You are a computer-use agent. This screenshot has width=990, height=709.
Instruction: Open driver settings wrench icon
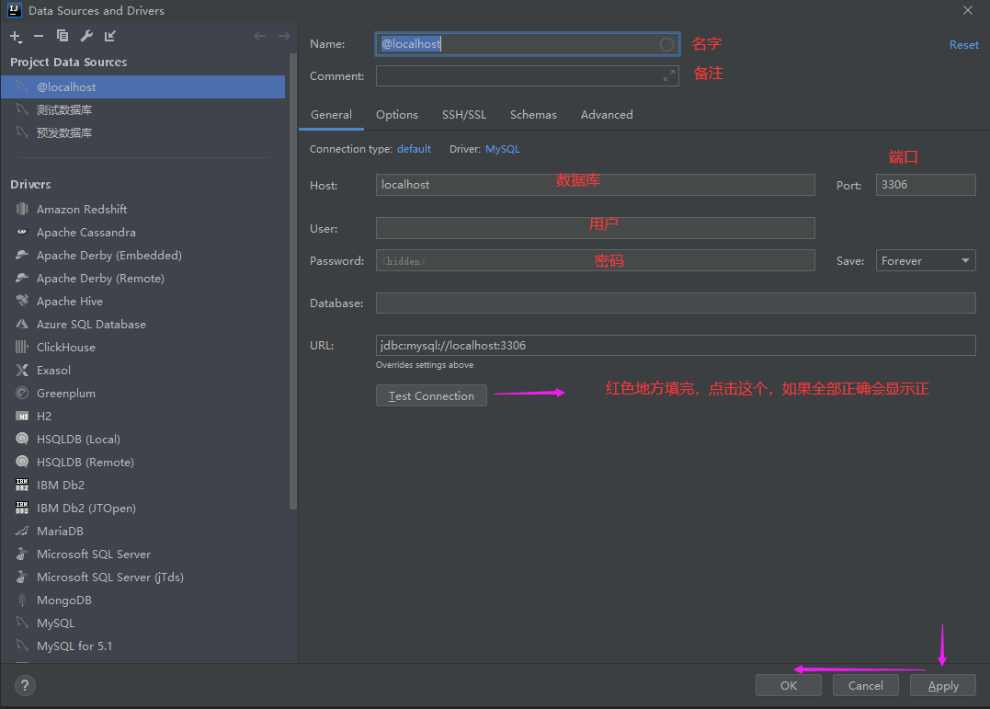coord(86,36)
